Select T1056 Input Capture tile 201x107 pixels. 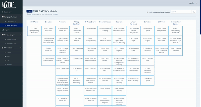pyautogui.click(x=147, y=31)
